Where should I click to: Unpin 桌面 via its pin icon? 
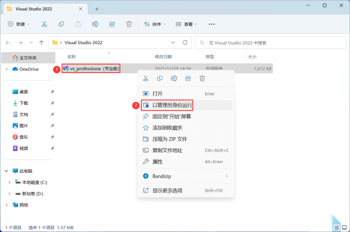(52, 92)
